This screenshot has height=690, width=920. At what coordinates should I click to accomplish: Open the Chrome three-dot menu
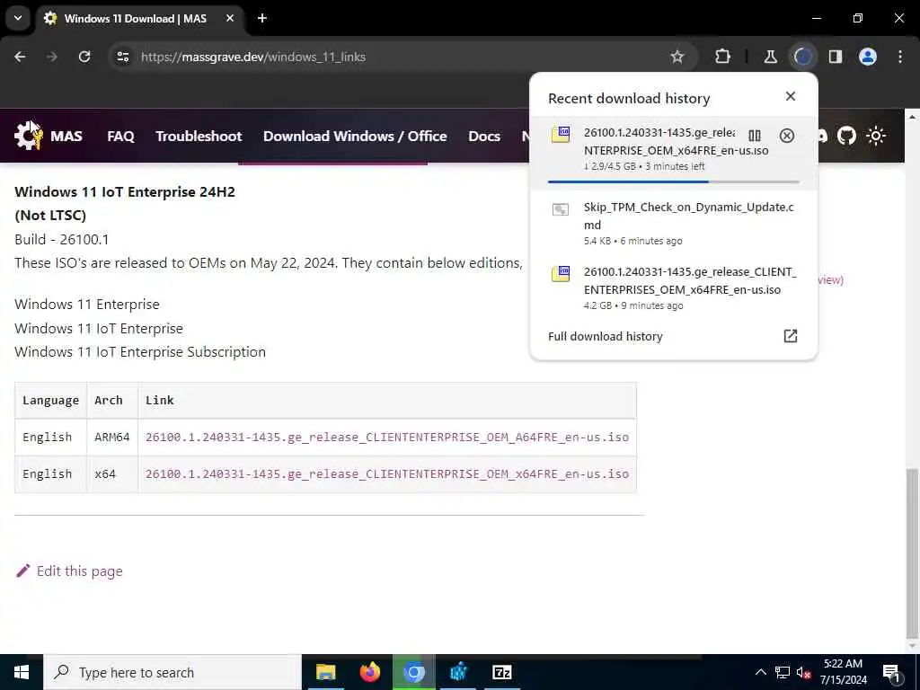point(900,57)
